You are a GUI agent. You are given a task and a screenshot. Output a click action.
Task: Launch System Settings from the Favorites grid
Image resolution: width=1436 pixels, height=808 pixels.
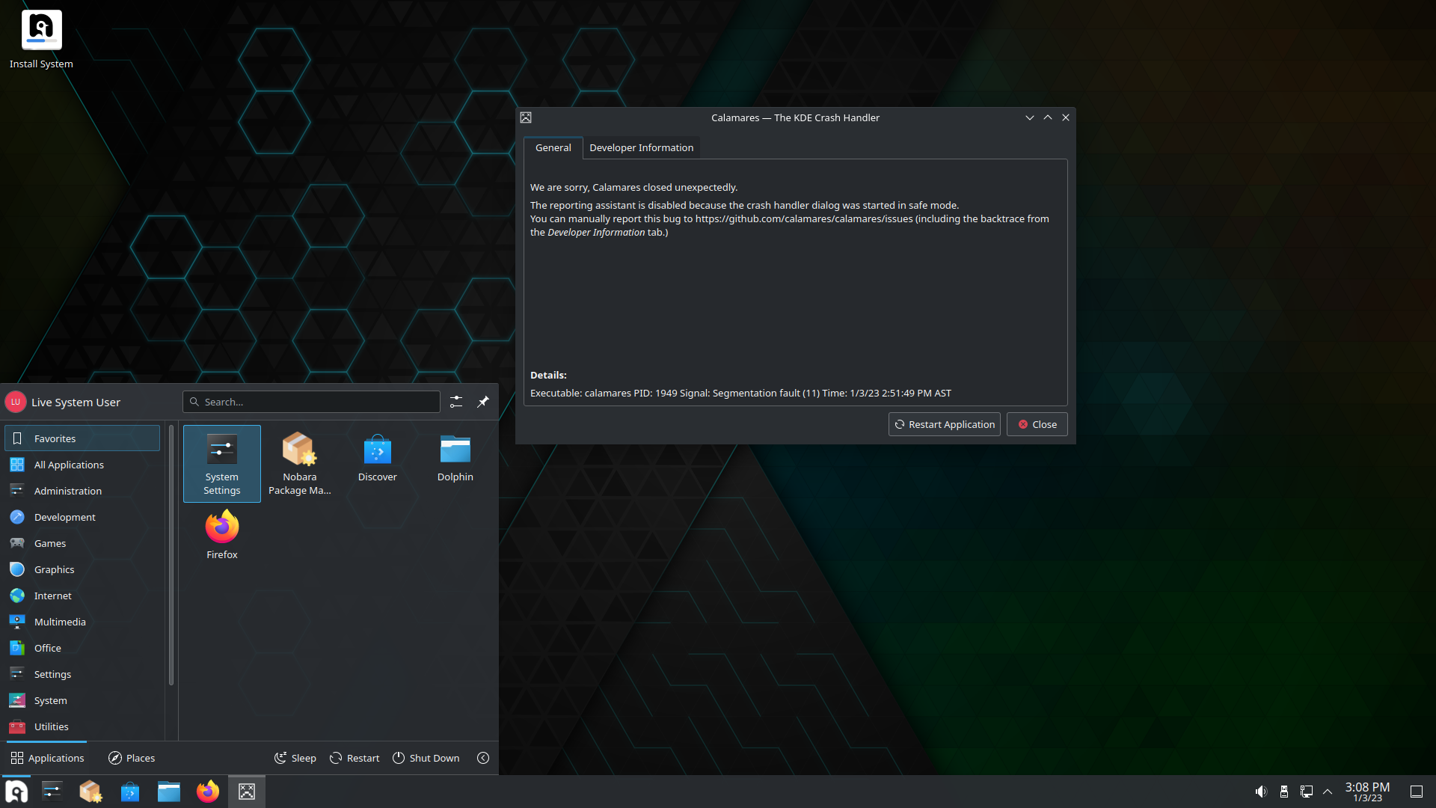(x=222, y=464)
